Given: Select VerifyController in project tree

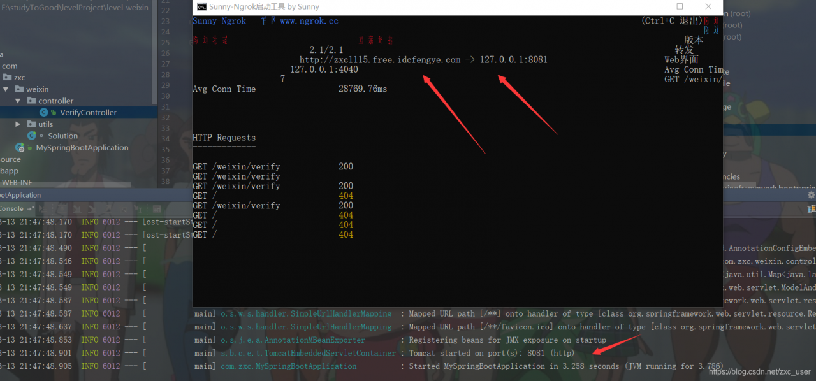Looking at the screenshot, I should click(78, 112).
